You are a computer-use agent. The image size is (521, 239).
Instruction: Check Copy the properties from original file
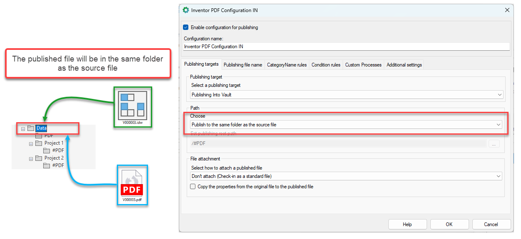193,187
